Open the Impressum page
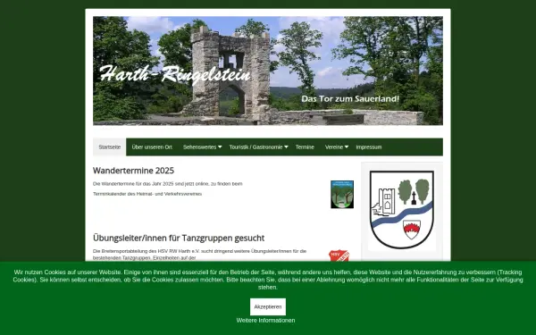 pyautogui.click(x=368, y=147)
